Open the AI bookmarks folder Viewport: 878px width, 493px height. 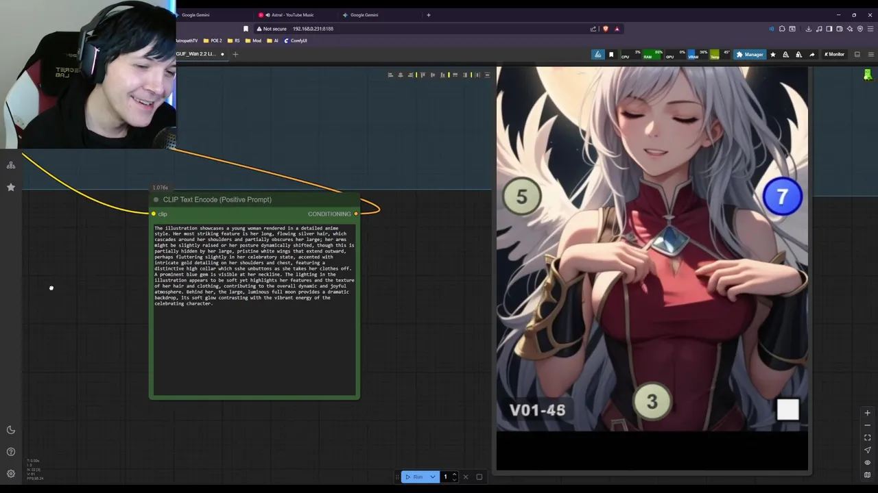pyautogui.click(x=272, y=40)
